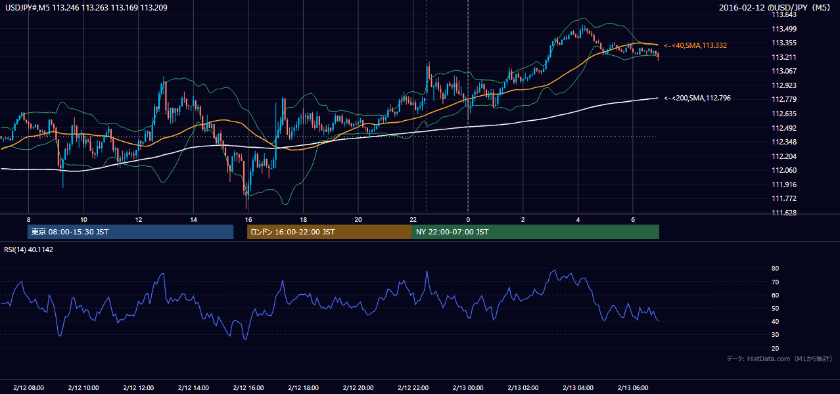Click the RSI 70 level label
Image resolution: width=840 pixels, height=394 pixels.
point(775,282)
